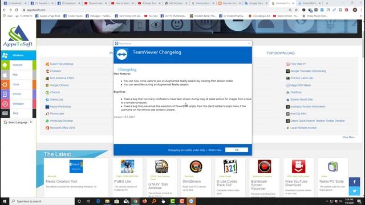This screenshot has width=365, height=205.
Task: Click OK in the TeamViewer Changelog dialog
Action: coord(237,150)
